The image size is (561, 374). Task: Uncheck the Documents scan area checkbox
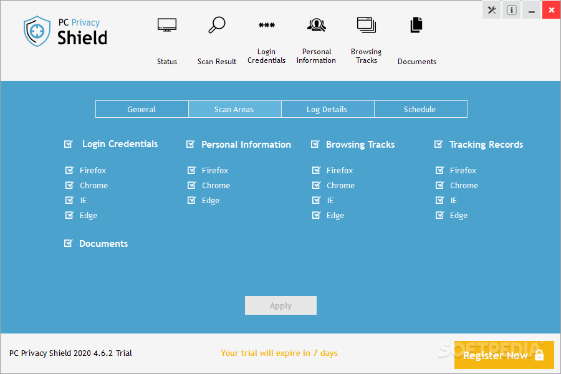pos(69,243)
